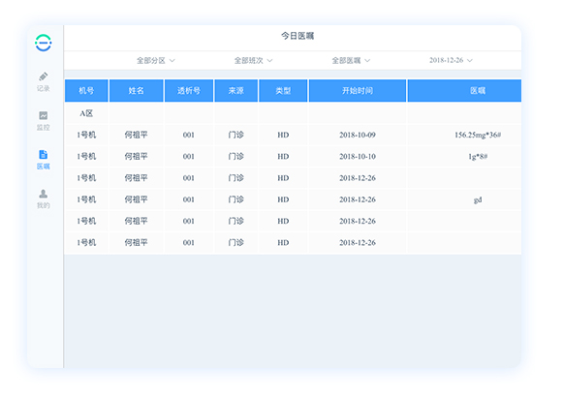Click the 开始时间 column header
The height and width of the screenshot is (397, 563).
358,91
